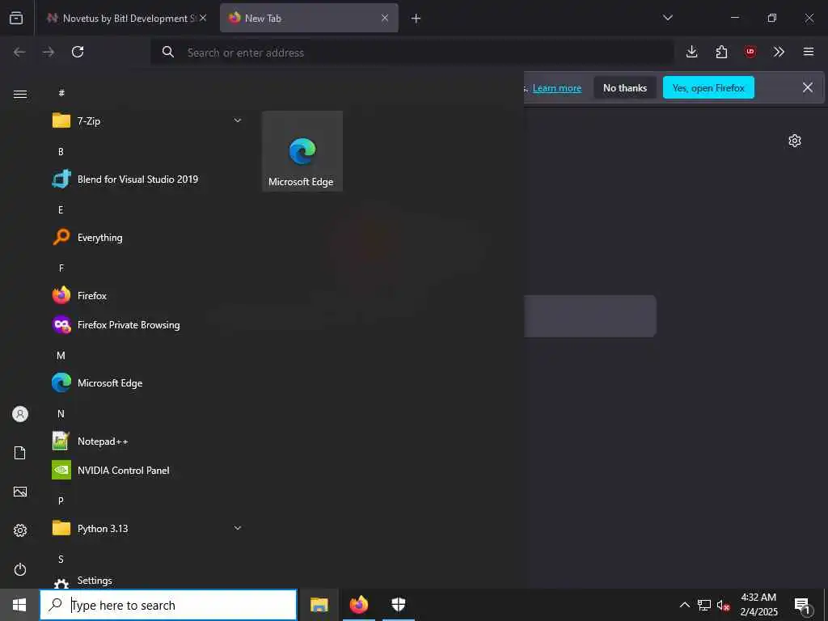
Task: Jump to the E letter header
Action: (x=61, y=209)
